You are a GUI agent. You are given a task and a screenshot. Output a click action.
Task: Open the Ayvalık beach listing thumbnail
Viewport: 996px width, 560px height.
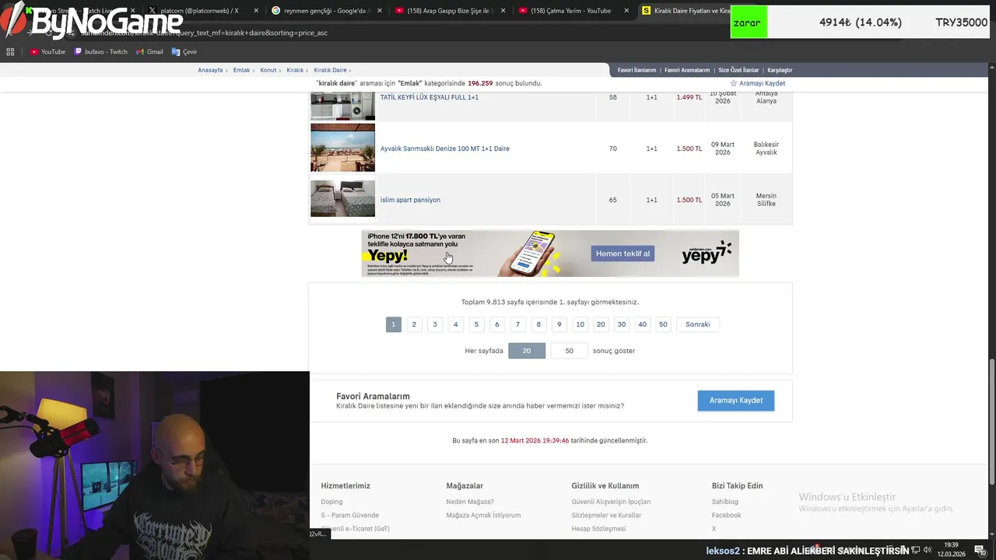342,148
